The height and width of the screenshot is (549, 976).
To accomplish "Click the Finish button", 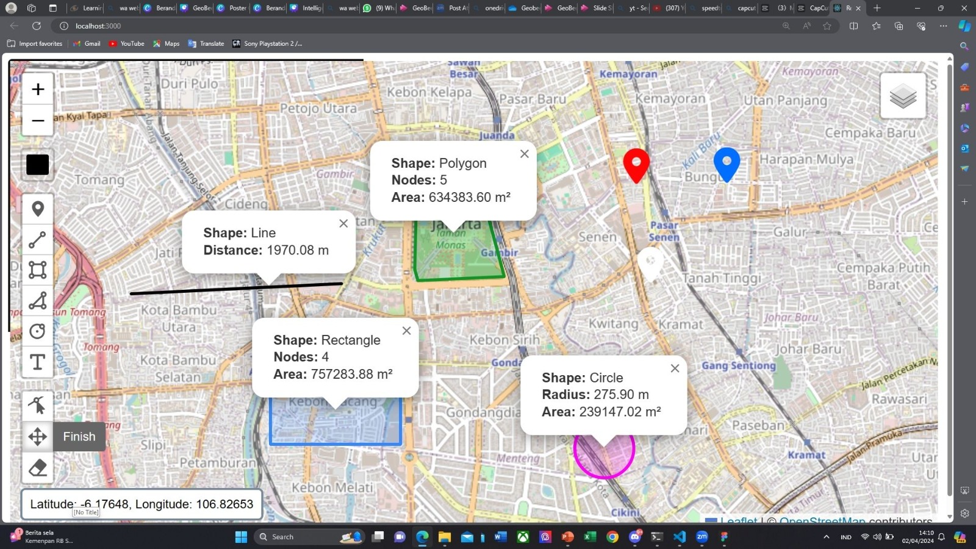I will click(x=79, y=436).
